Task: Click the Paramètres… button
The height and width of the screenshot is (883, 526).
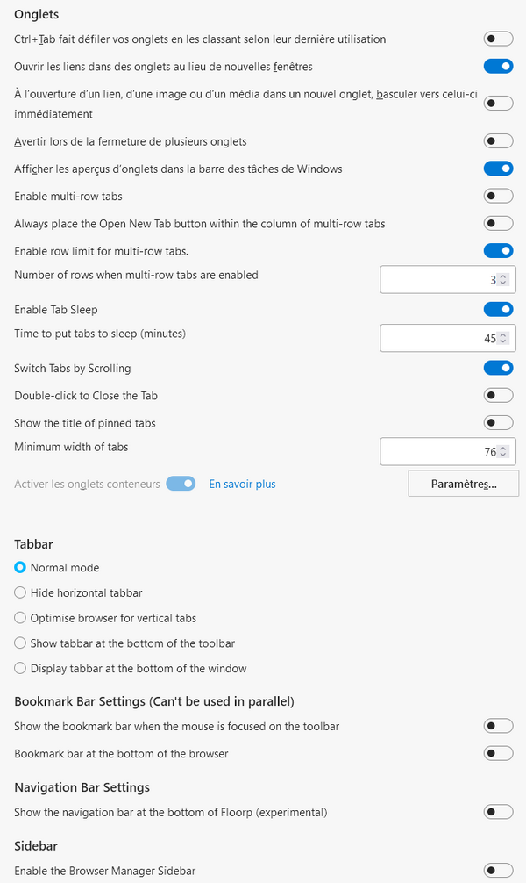Action: [464, 484]
